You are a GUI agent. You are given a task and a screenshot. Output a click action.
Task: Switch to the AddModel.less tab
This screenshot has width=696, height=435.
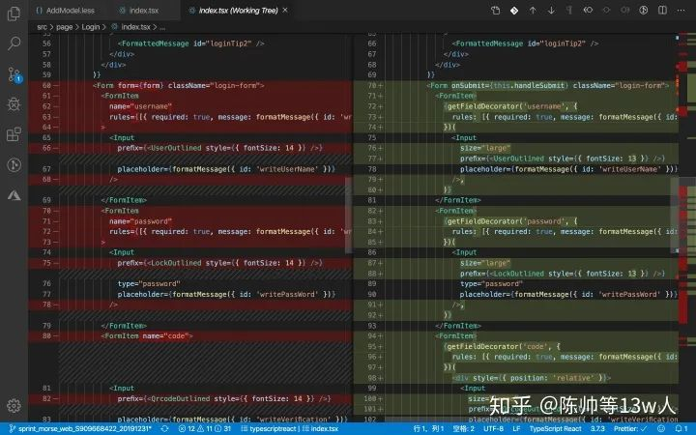point(66,11)
